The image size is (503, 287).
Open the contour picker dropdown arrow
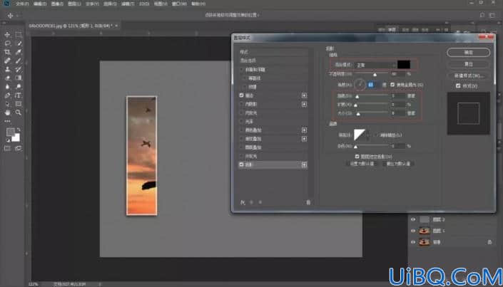point(368,135)
